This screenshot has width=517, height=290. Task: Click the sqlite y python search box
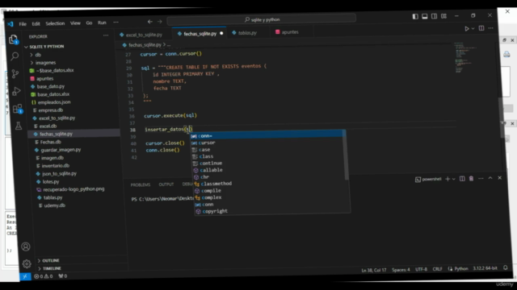tap(262, 19)
